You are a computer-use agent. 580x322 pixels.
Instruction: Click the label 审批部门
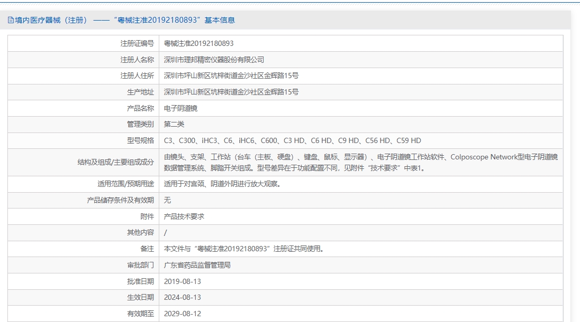pyautogui.click(x=140, y=265)
